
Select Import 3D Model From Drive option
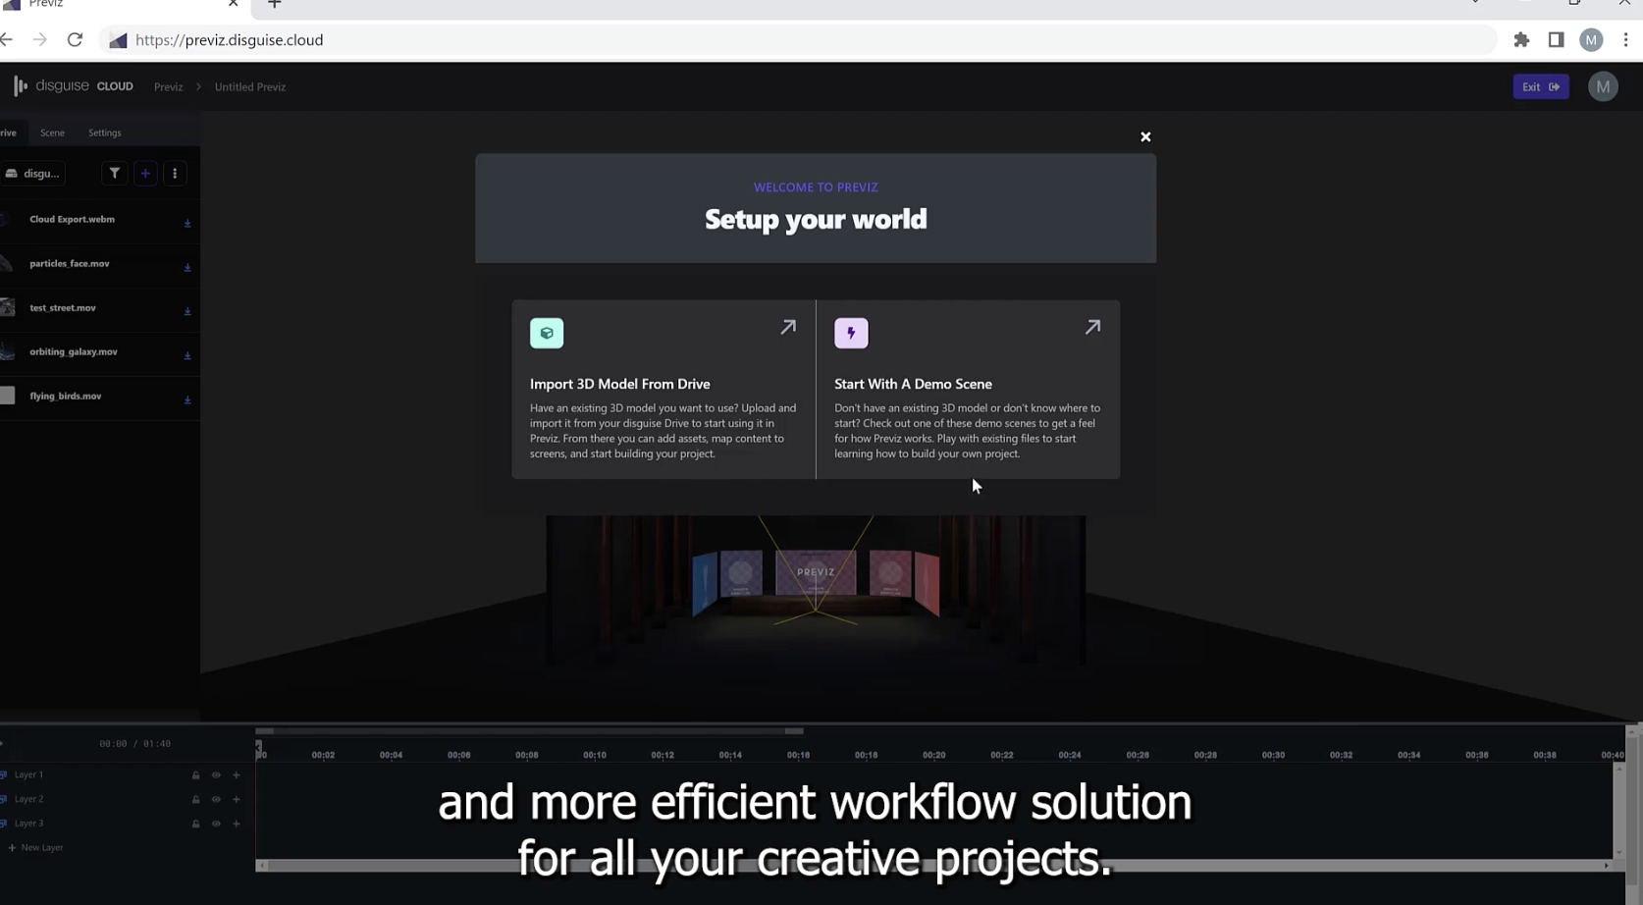(x=663, y=390)
